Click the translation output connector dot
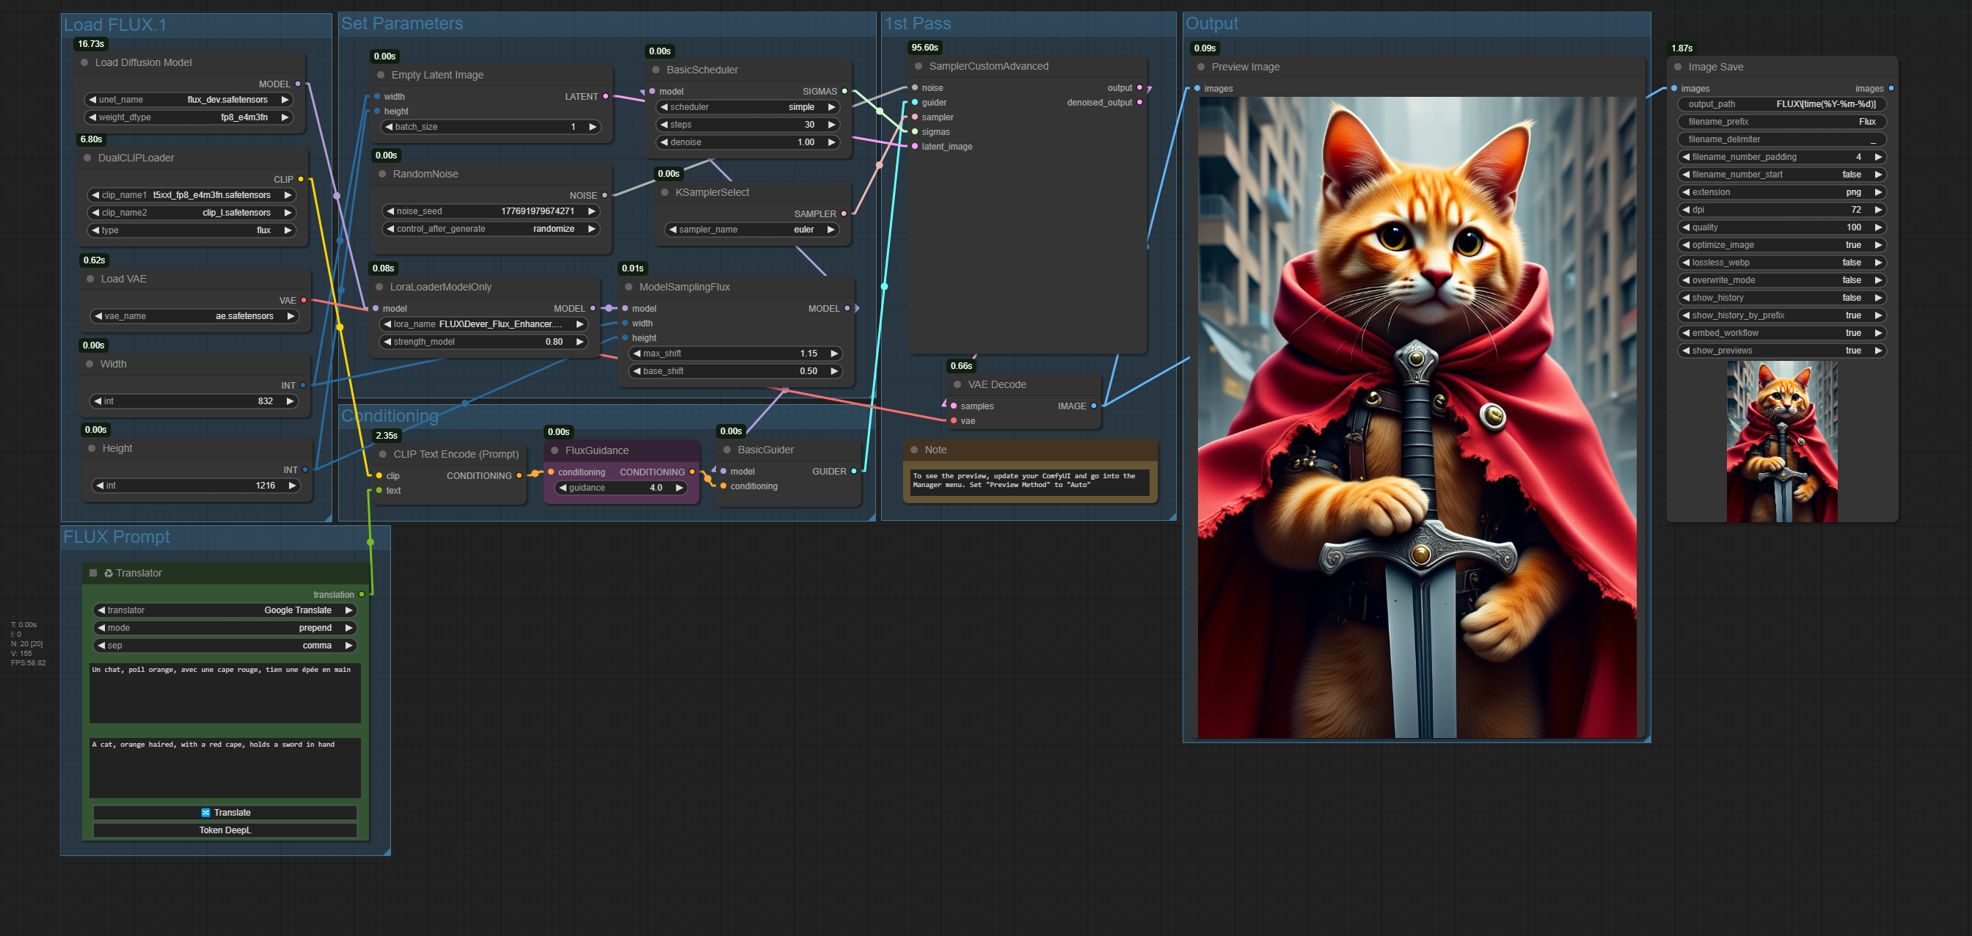 tap(362, 595)
